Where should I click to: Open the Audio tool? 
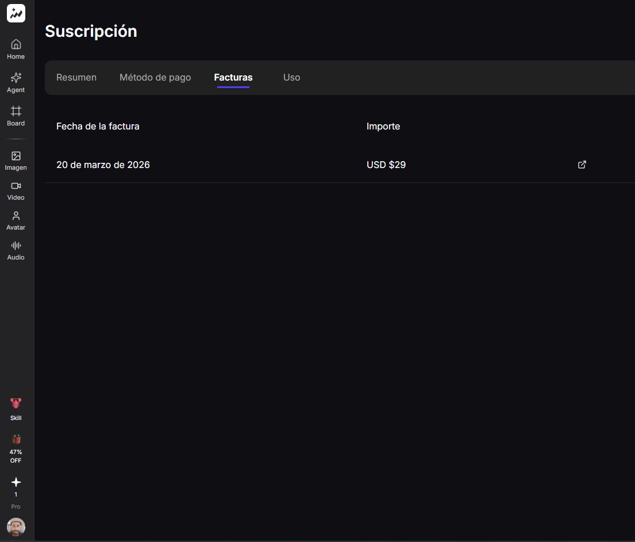(x=16, y=251)
